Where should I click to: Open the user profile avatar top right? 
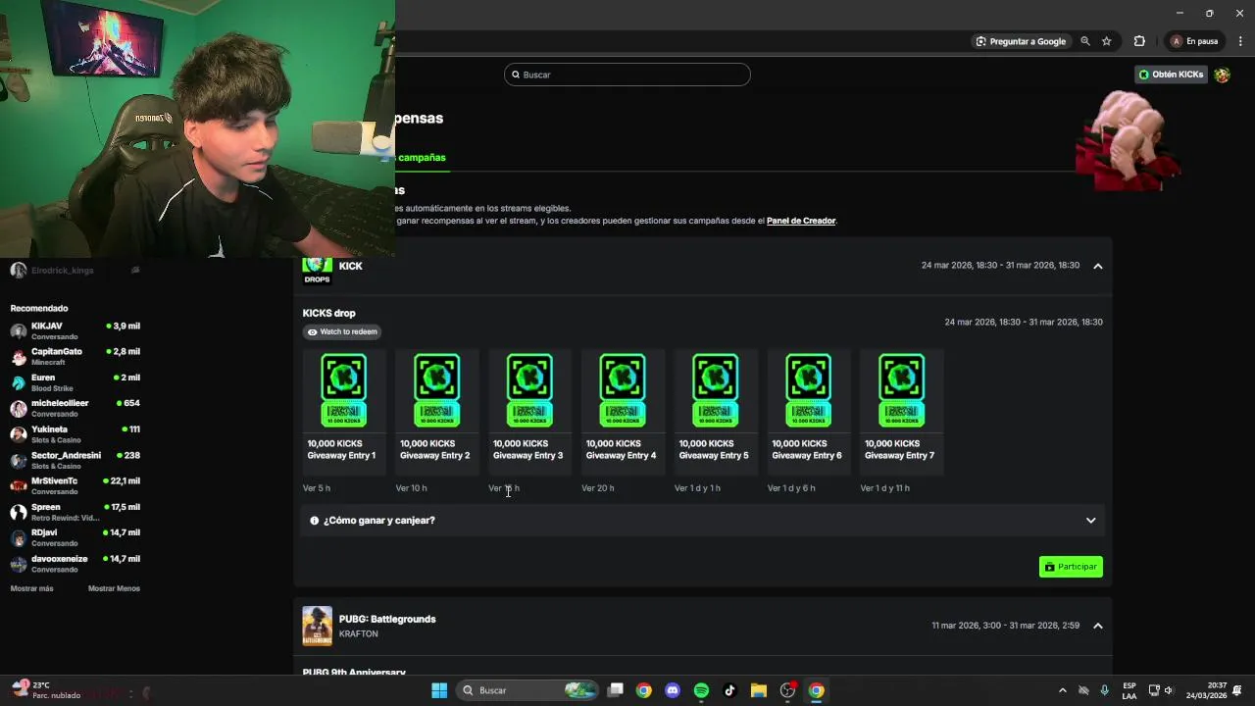pyautogui.click(x=1222, y=75)
